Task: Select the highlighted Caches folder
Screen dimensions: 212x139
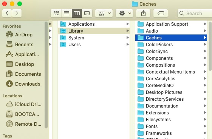Action: click(171, 37)
